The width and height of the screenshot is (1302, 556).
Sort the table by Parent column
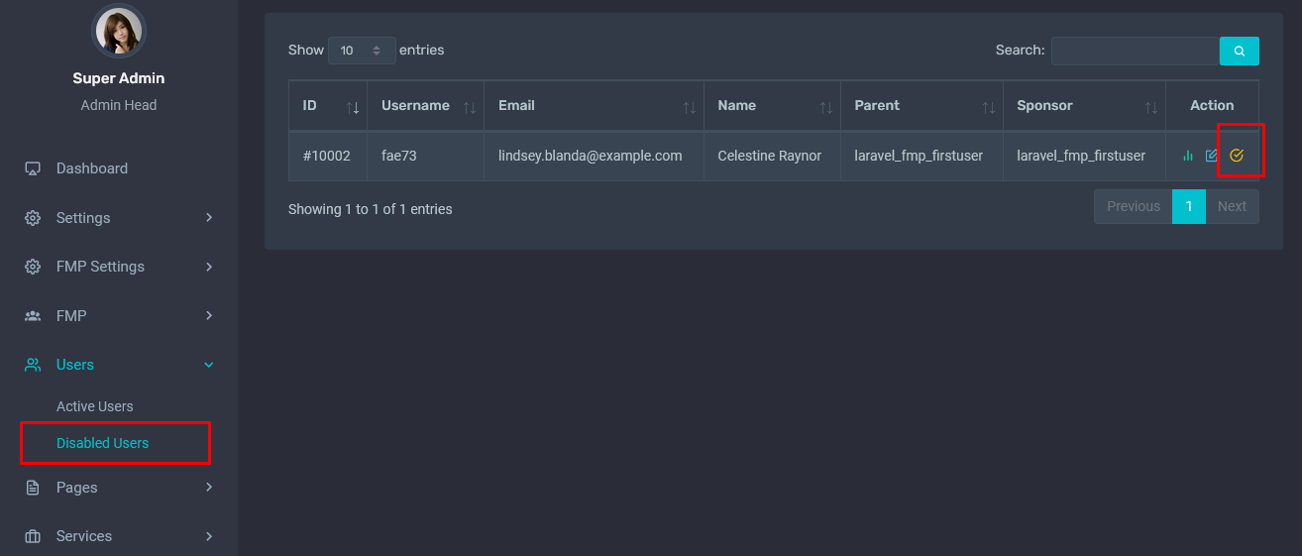coord(921,106)
